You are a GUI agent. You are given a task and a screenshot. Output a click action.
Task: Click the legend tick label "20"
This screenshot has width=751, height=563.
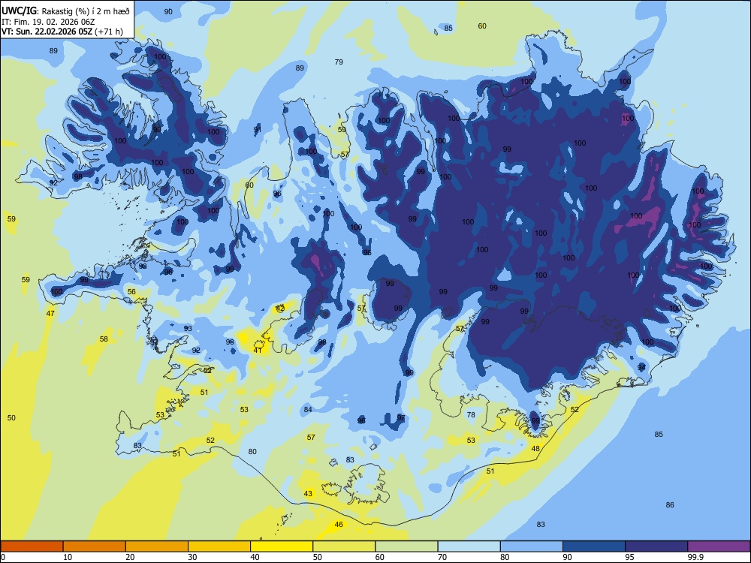tap(130, 557)
